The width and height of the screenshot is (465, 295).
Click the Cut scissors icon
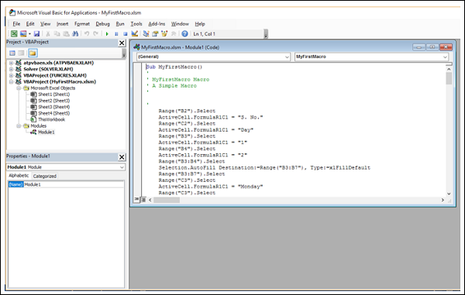tap(48, 34)
